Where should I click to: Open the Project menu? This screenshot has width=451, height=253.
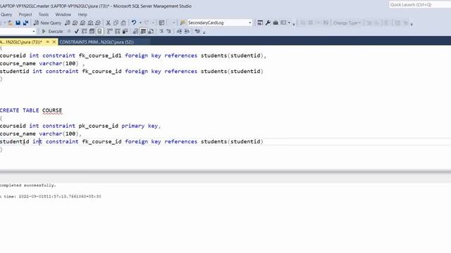click(x=25, y=14)
